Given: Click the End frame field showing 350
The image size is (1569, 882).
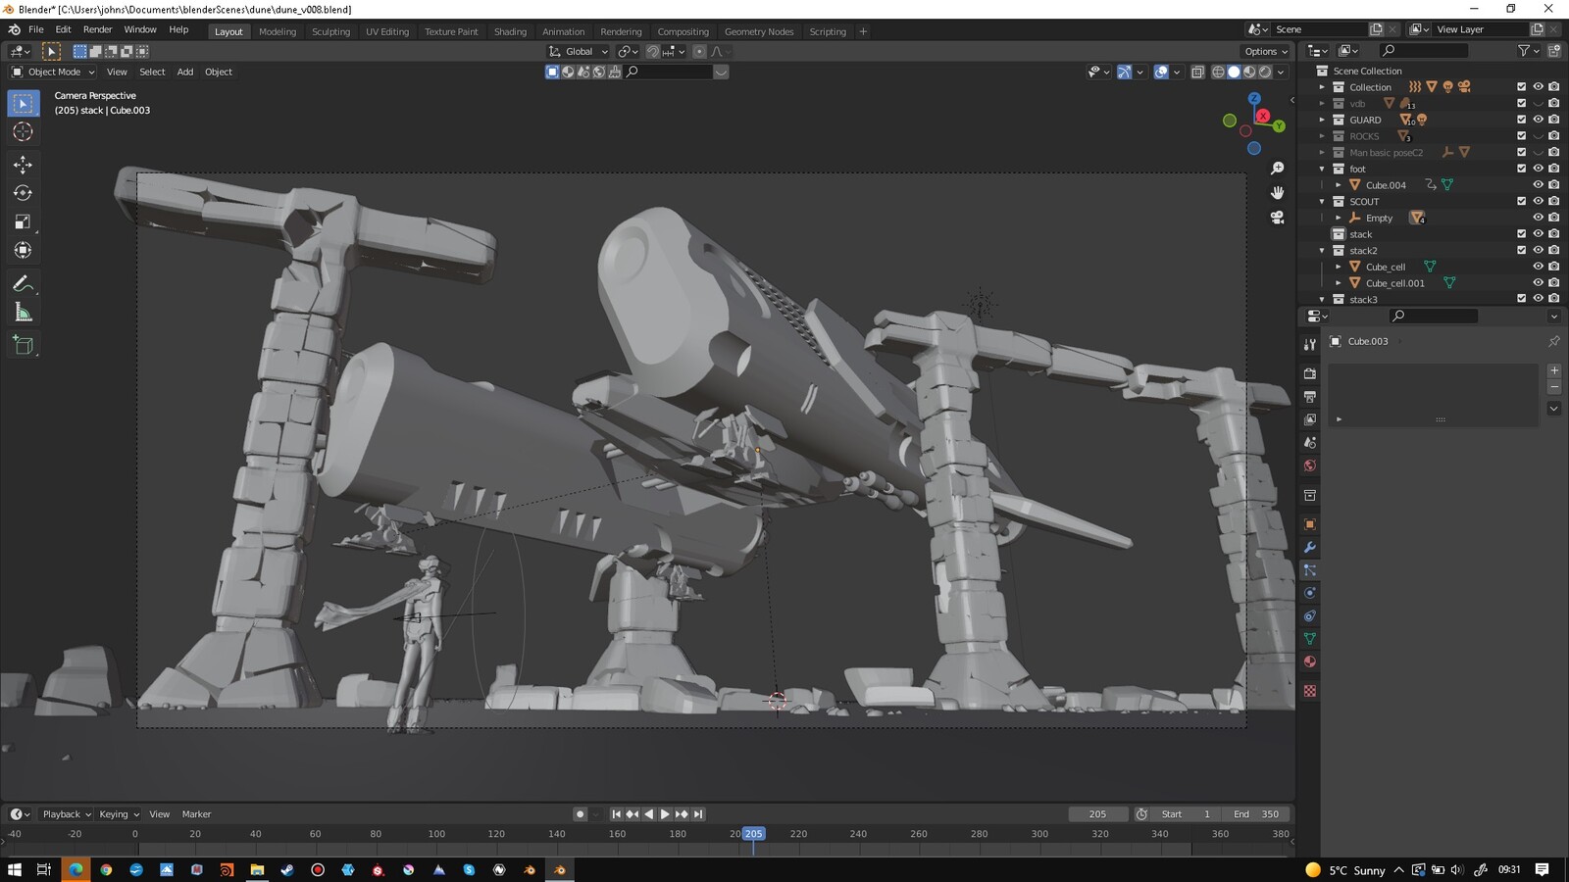Looking at the screenshot, I should [1256, 814].
